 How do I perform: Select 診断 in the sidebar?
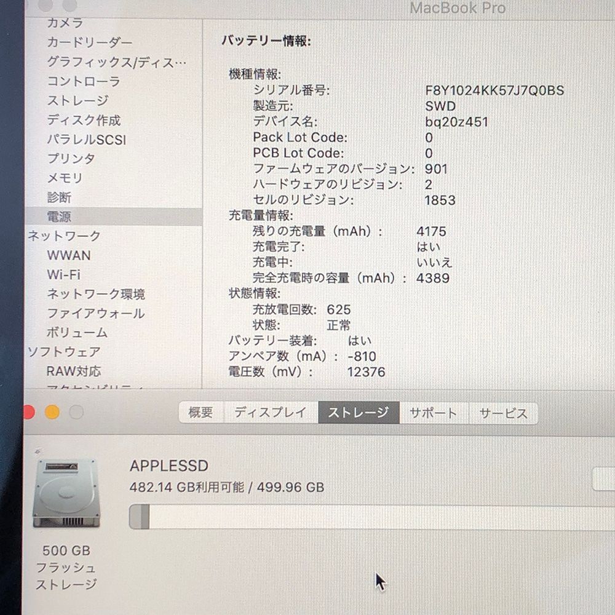click(59, 197)
